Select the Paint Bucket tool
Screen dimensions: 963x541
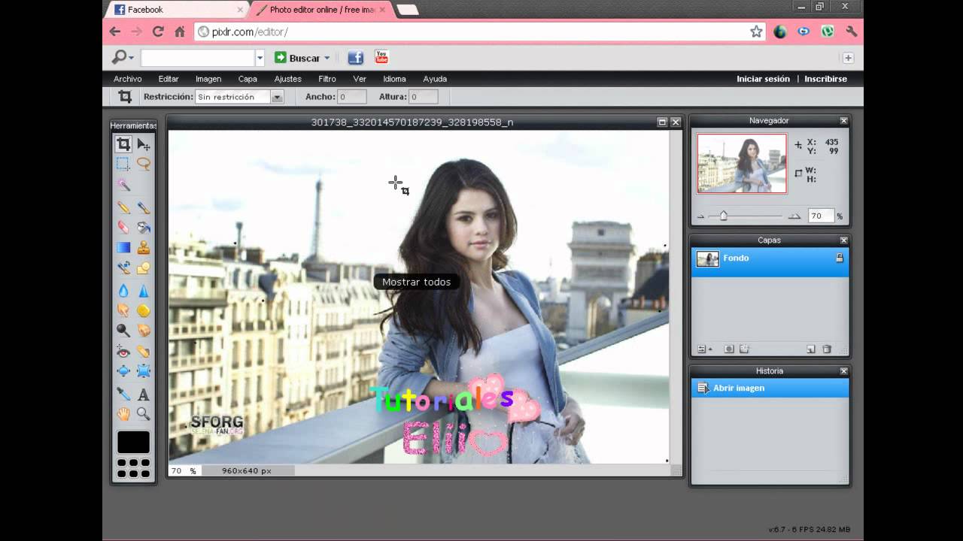(x=143, y=227)
